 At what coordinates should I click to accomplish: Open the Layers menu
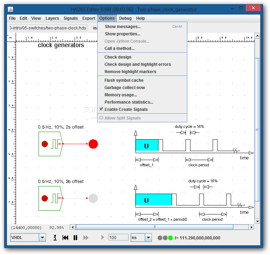pos(52,18)
